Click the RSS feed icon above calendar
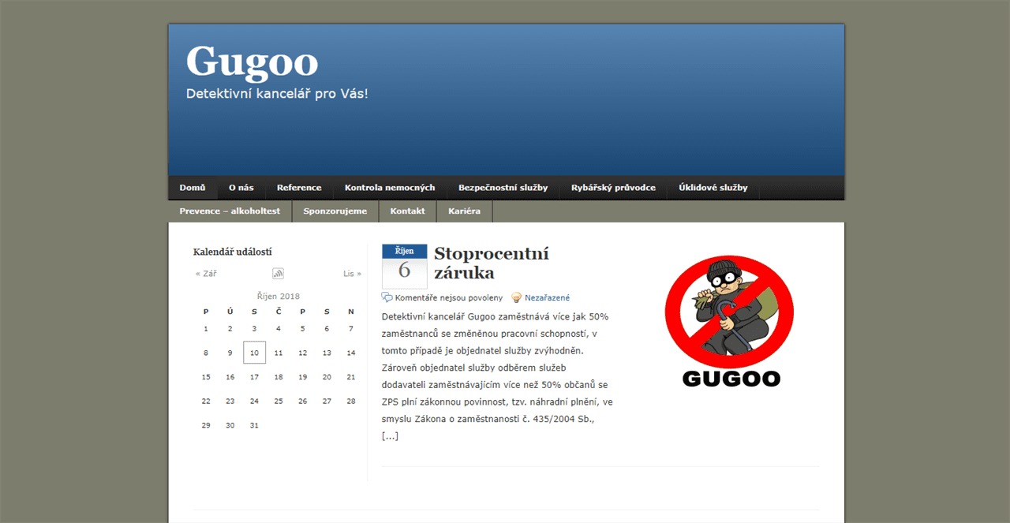This screenshot has width=1010, height=523. 278,274
